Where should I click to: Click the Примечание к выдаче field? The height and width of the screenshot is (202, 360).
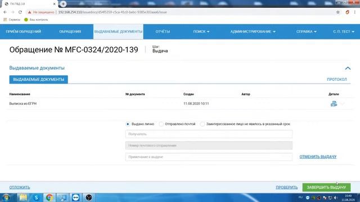tap(209, 157)
